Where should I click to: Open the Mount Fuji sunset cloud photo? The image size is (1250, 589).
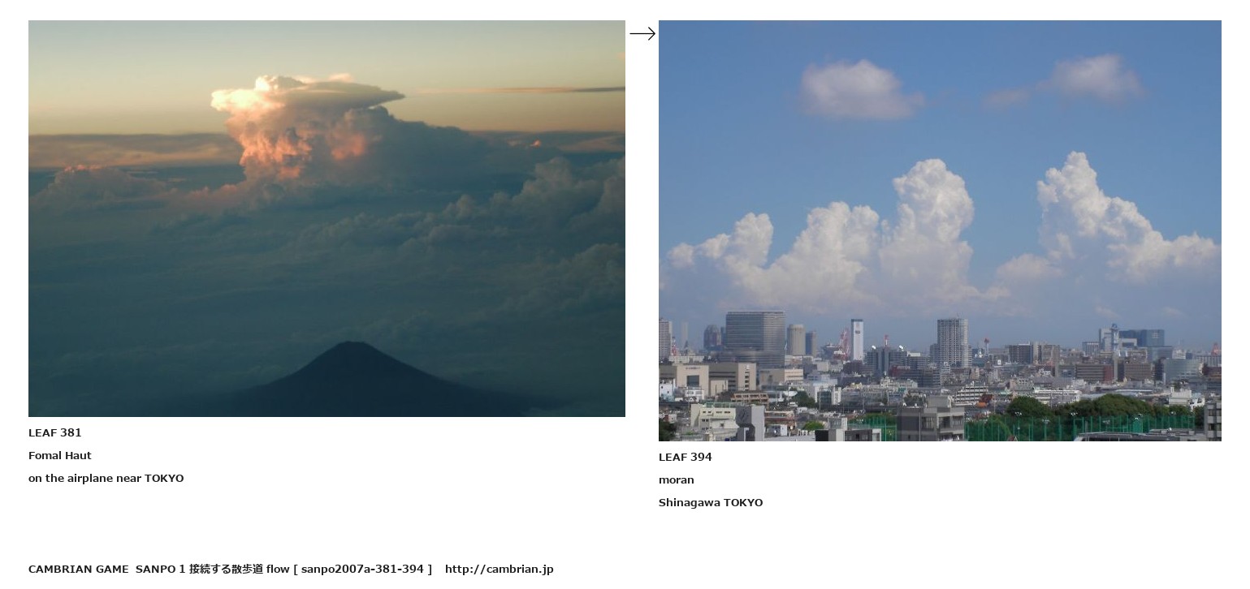[x=327, y=218]
